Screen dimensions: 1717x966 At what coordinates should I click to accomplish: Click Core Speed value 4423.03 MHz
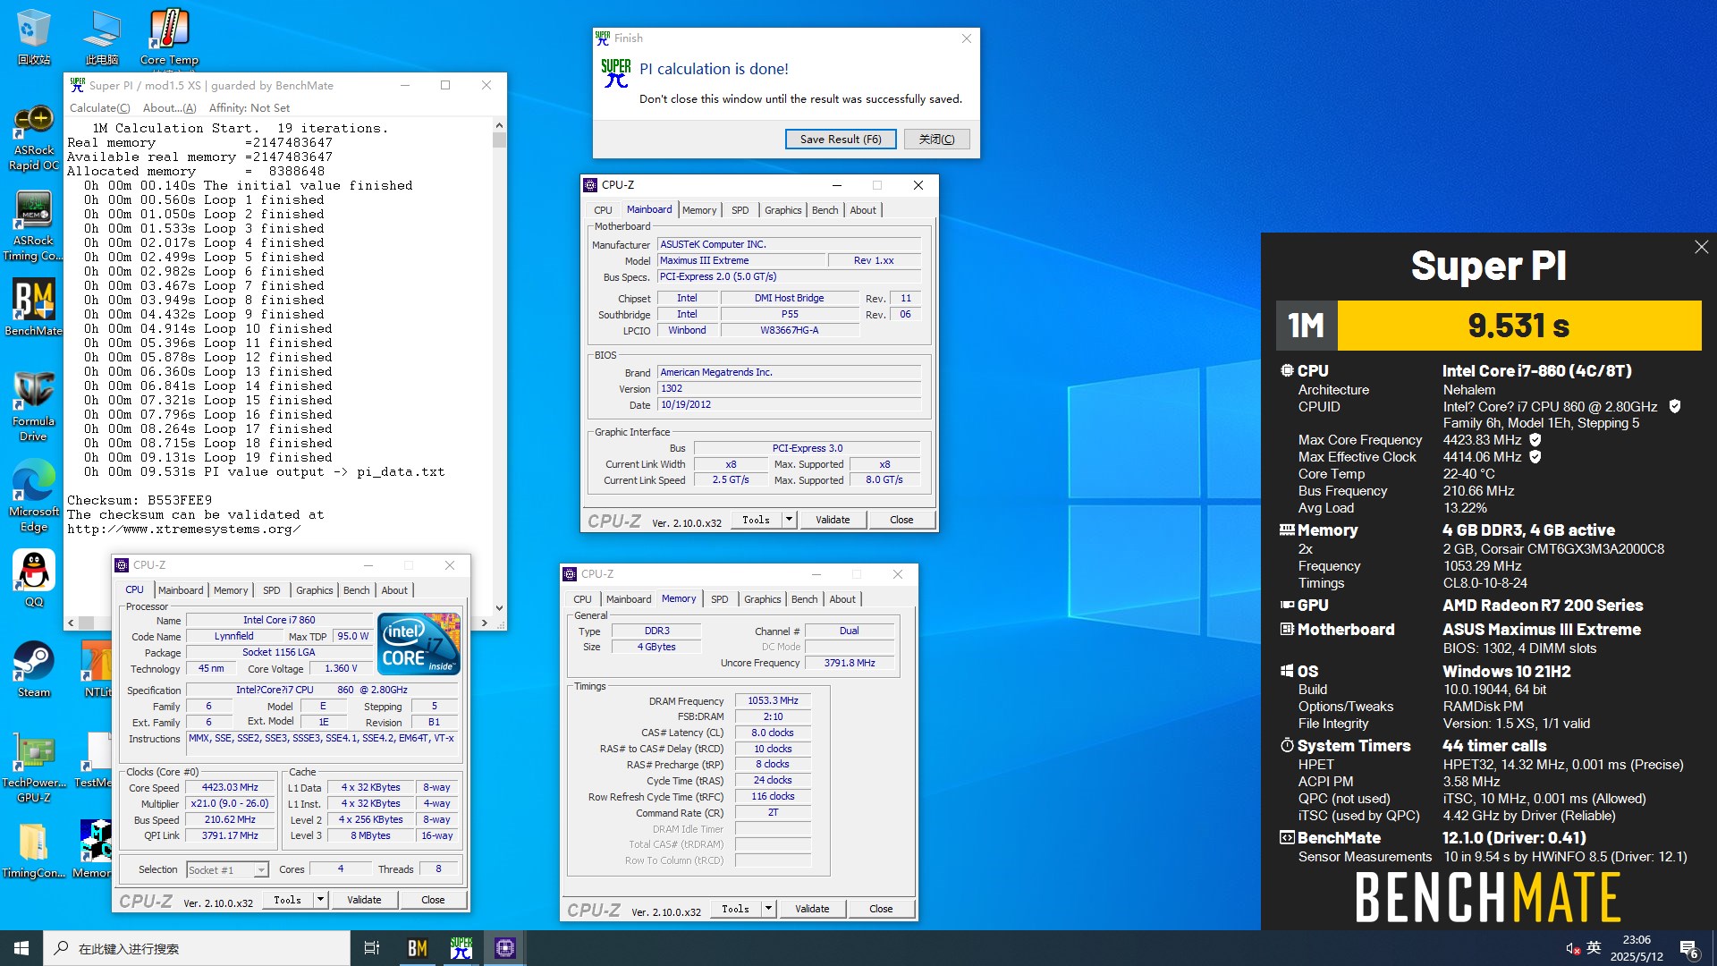[230, 788]
